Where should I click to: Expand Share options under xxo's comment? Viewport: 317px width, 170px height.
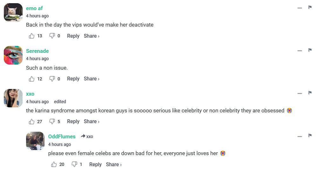(92, 122)
